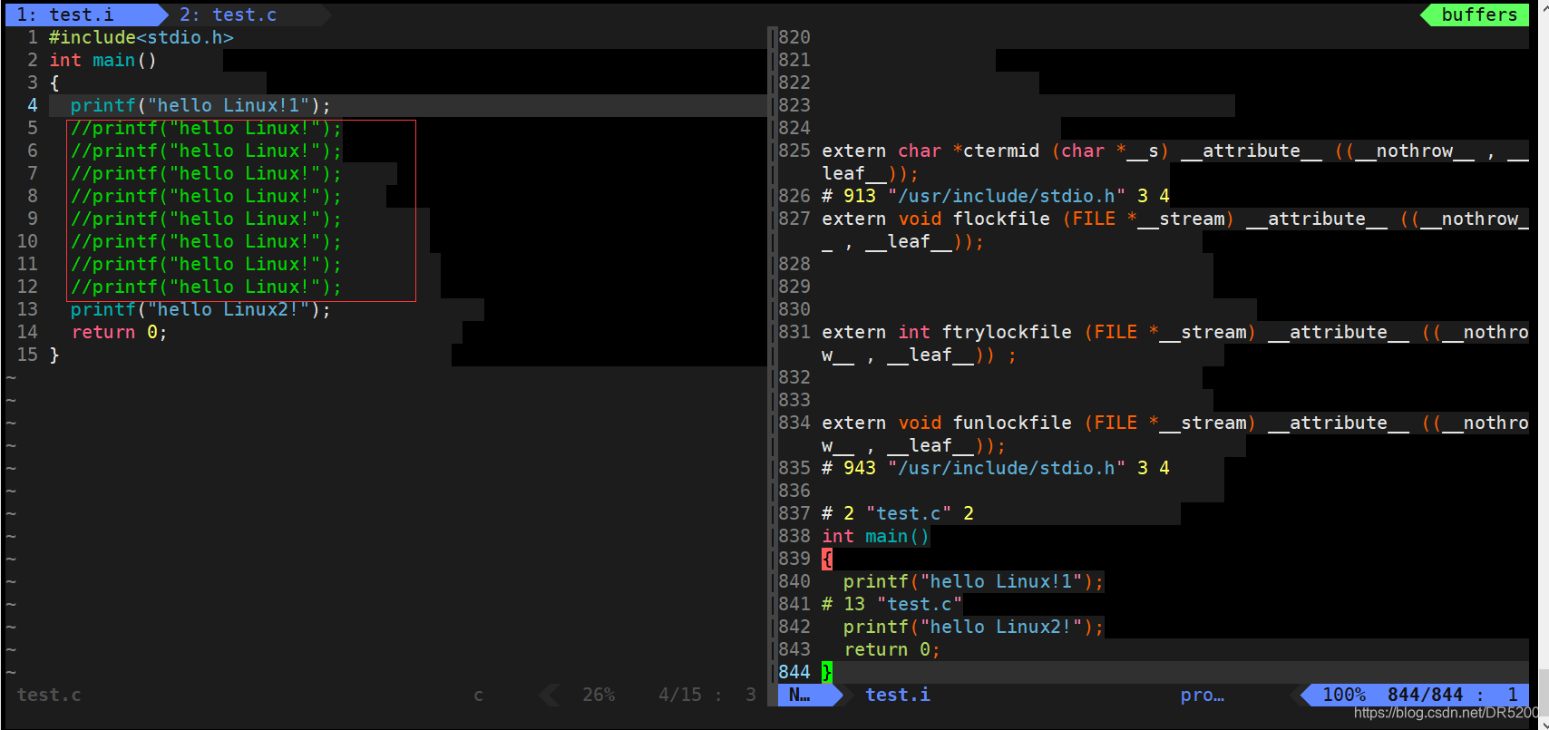Click return 0; on line 14

[x=120, y=332]
